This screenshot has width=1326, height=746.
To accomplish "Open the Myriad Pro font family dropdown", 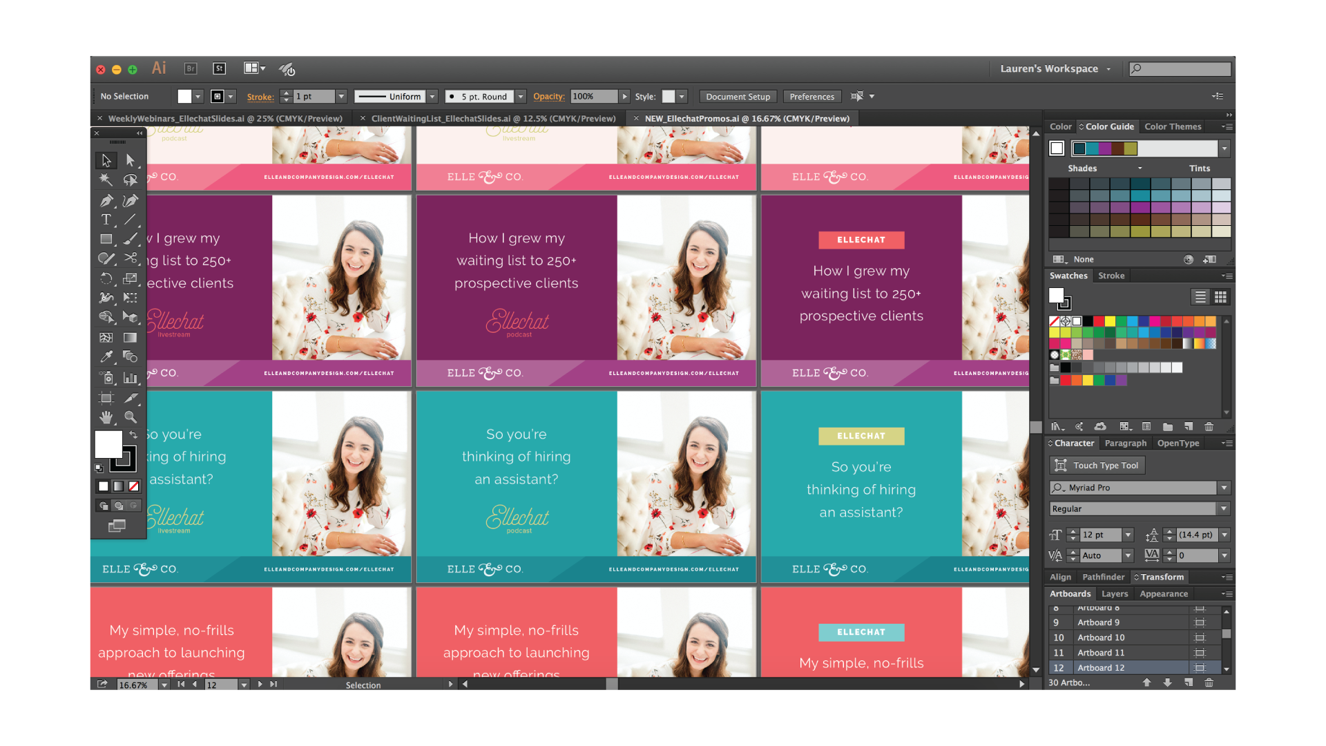I will (x=1224, y=488).
